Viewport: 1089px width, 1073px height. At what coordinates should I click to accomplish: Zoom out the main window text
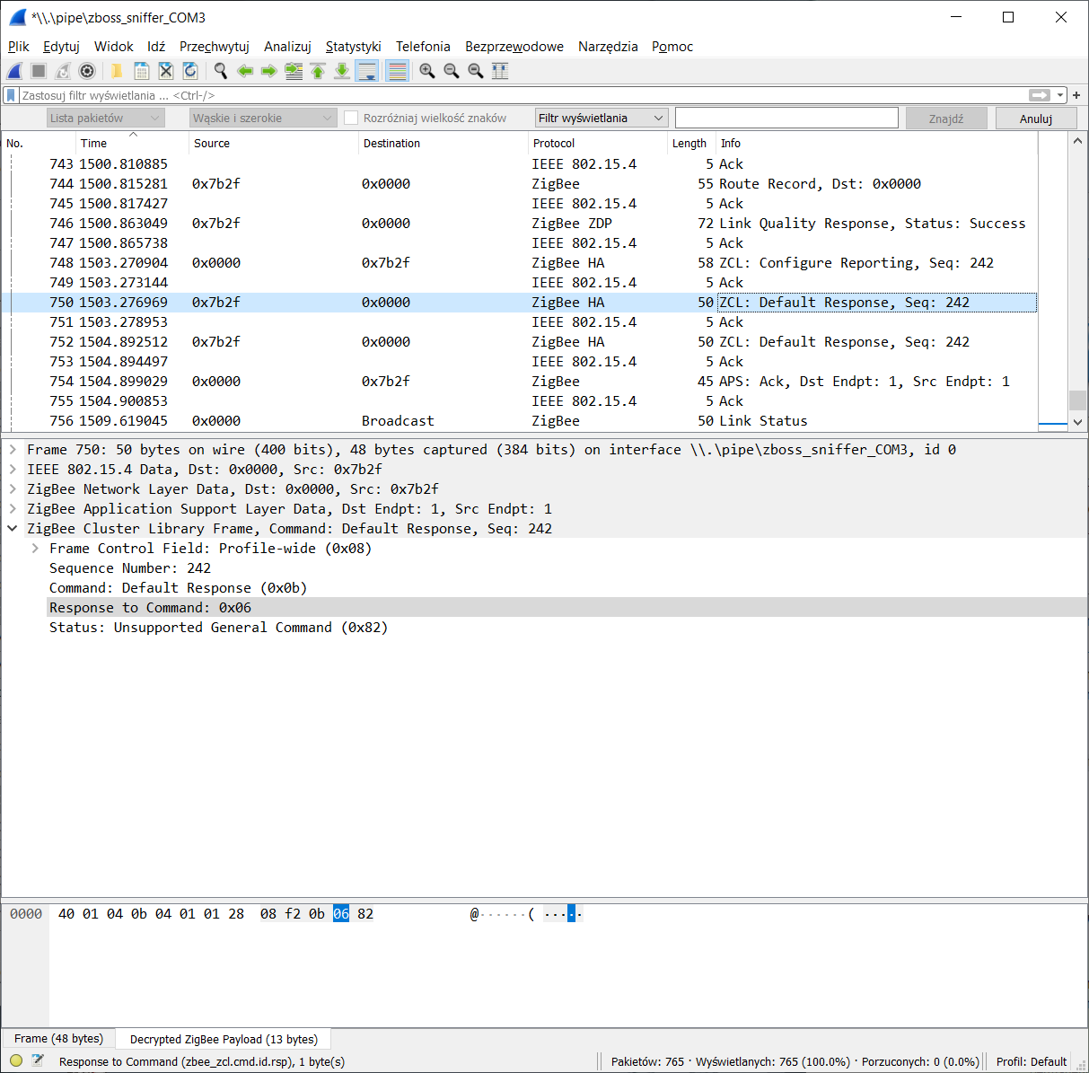pyautogui.click(x=452, y=71)
